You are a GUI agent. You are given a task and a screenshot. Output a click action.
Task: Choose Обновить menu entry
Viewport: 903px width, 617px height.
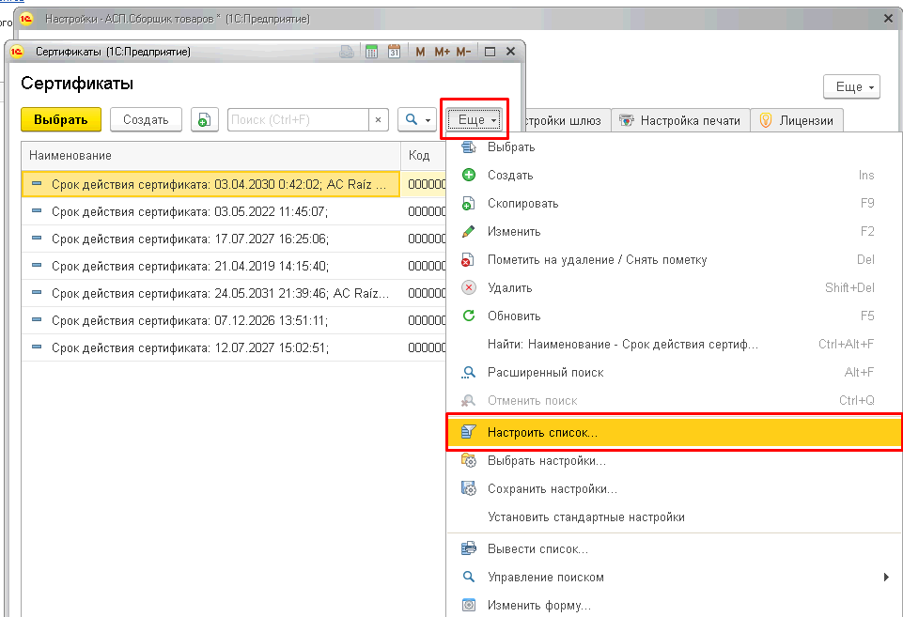click(x=674, y=316)
